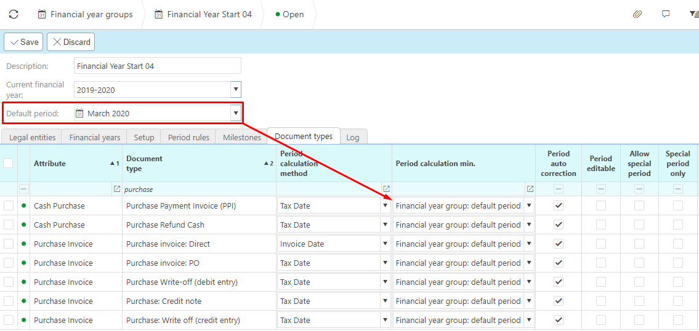Switch to the Period rules tab

188,137
